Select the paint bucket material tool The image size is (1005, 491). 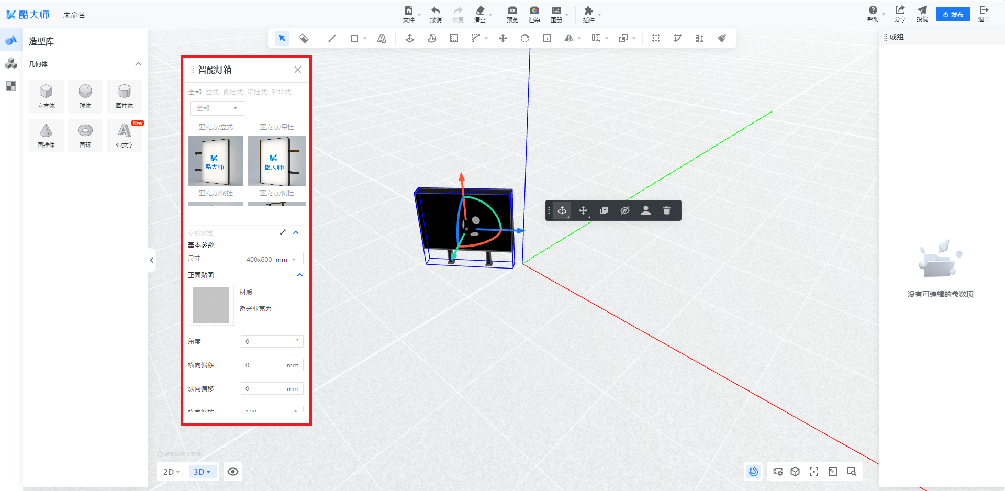[x=304, y=38]
